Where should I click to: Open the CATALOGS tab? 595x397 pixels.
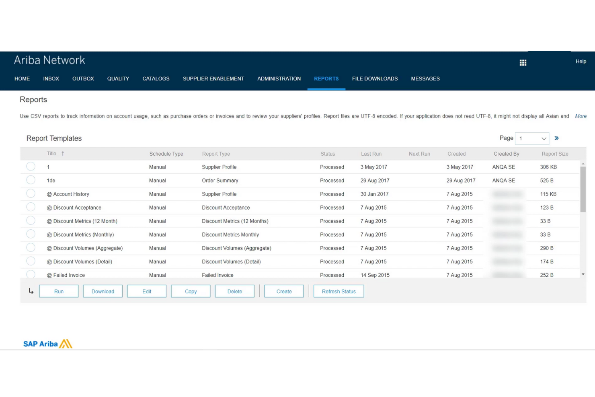[x=156, y=79]
